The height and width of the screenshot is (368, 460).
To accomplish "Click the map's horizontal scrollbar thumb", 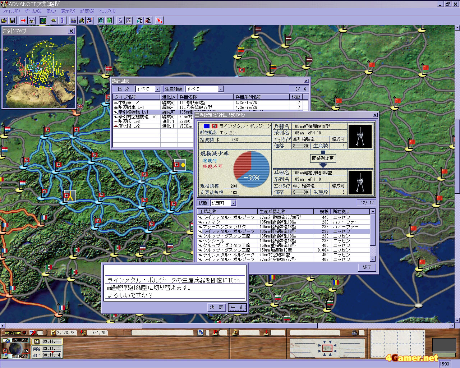I will (x=230, y=326).
